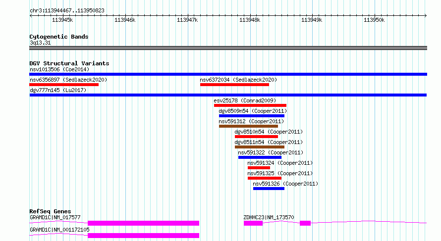Viewport: 441px width, 241px height.
Task: Click the nsv591325 (Cooper2011) red bar
Action: tap(265, 178)
